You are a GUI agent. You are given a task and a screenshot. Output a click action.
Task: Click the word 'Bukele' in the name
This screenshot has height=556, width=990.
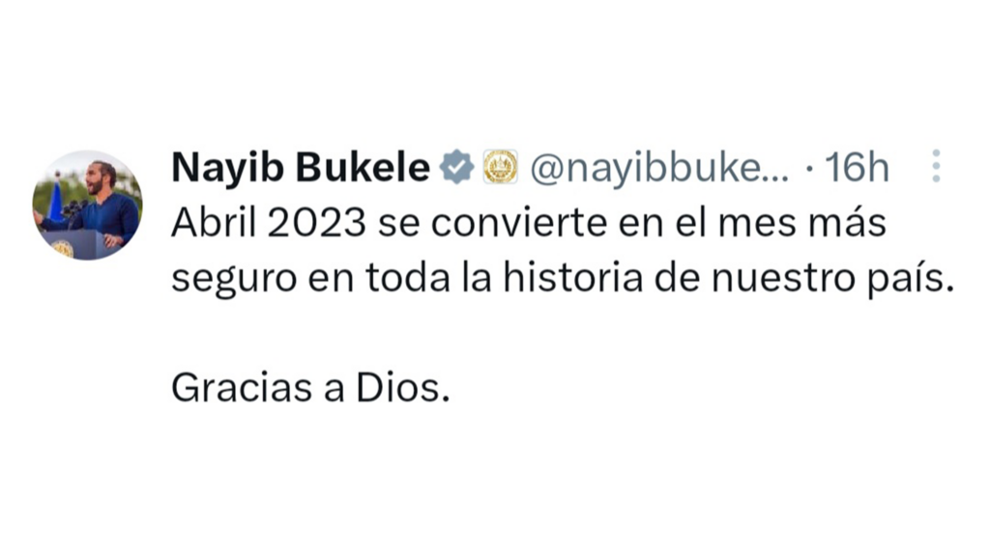pos(364,168)
